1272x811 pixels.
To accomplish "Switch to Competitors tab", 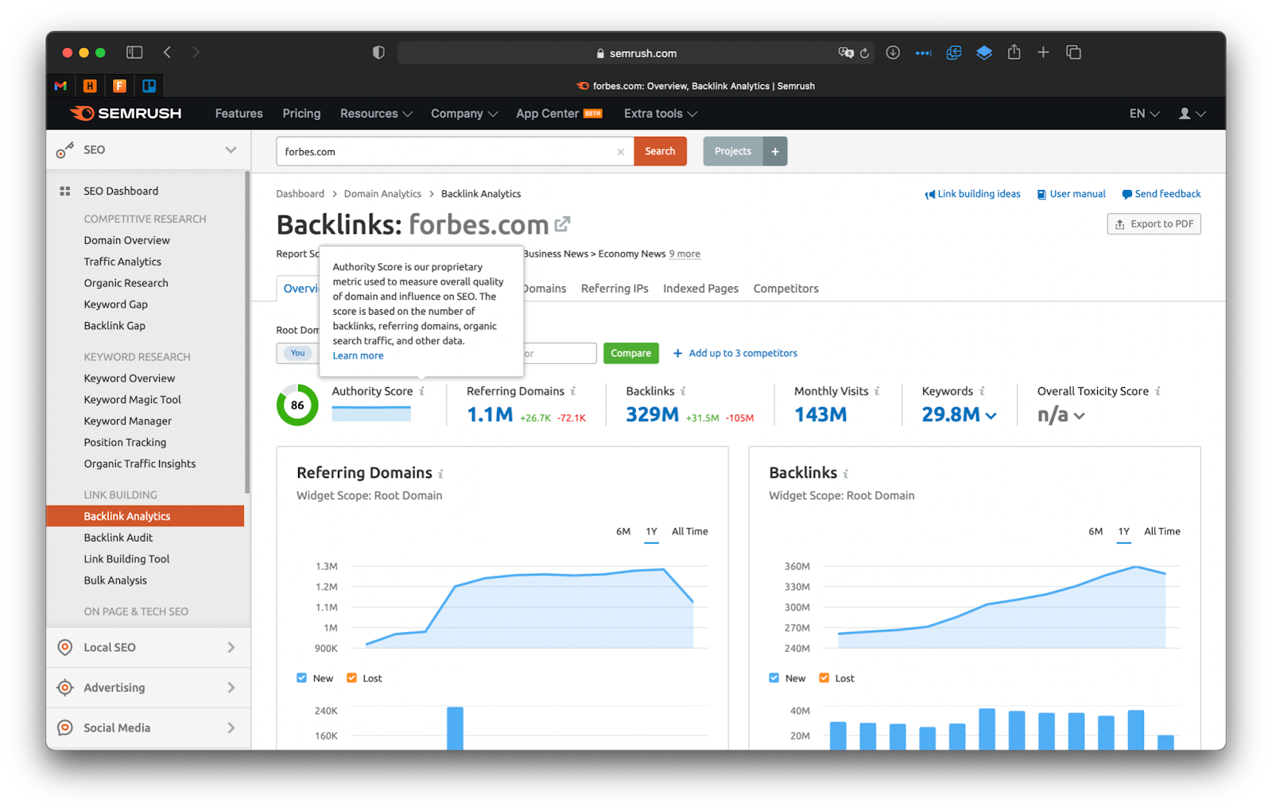I will (x=785, y=289).
